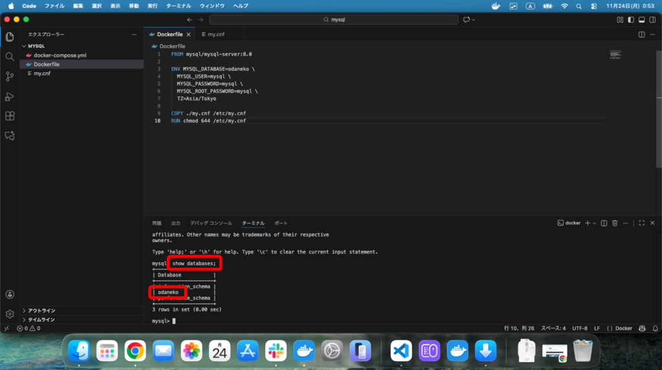Open Run and Debug view
662x370 pixels.
(x=10, y=96)
